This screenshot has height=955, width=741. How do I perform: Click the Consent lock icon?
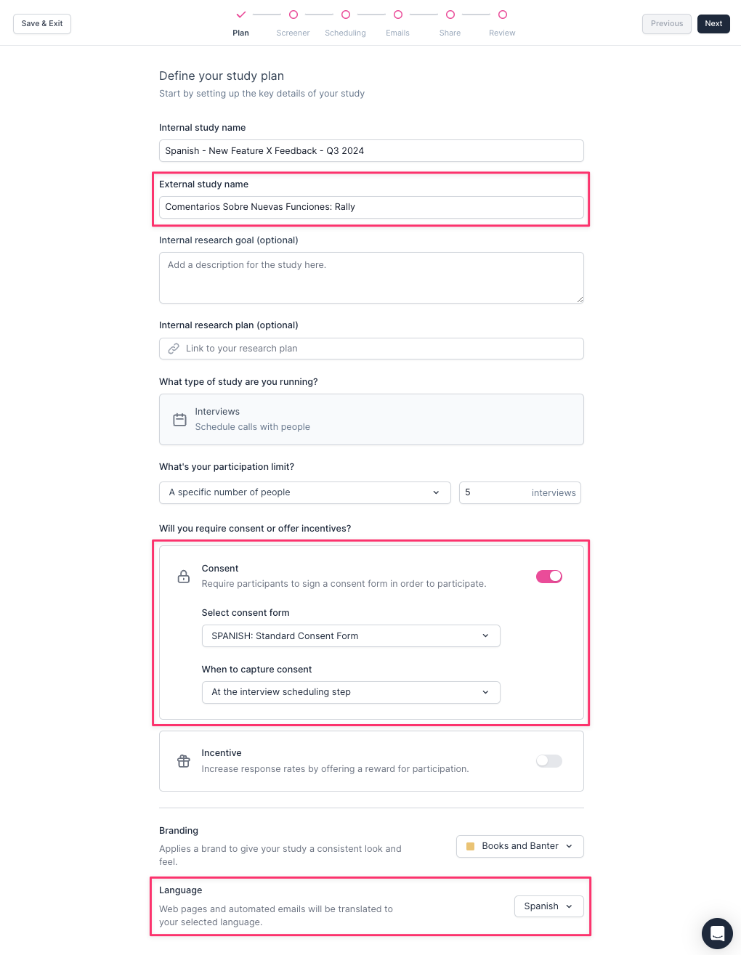184,577
